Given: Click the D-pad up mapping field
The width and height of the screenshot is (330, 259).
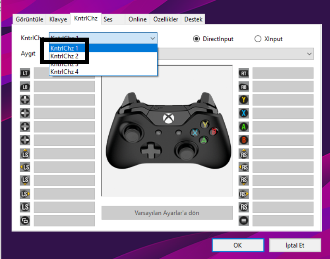Looking at the screenshot, I should pos(64,100).
